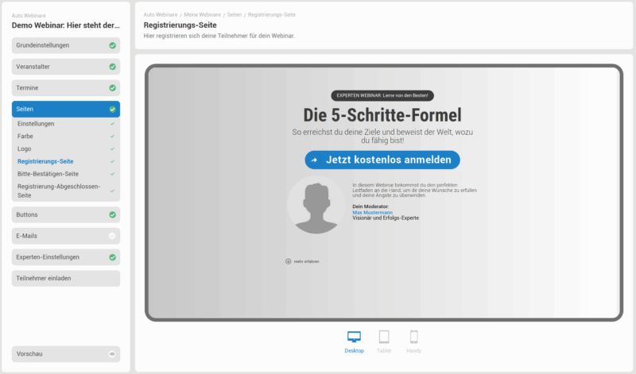This screenshot has width=636, height=374.
Task: Click the EXPERTEN WEBINAR badge
Action: (382, 95)
